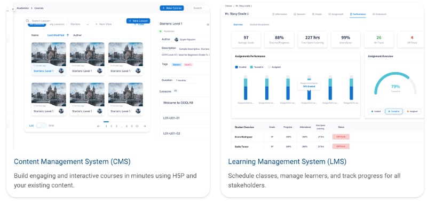Viewport: 427px width, 202px height.
Task: Click the 88% Course Progress card
Action: coord(279,40)
